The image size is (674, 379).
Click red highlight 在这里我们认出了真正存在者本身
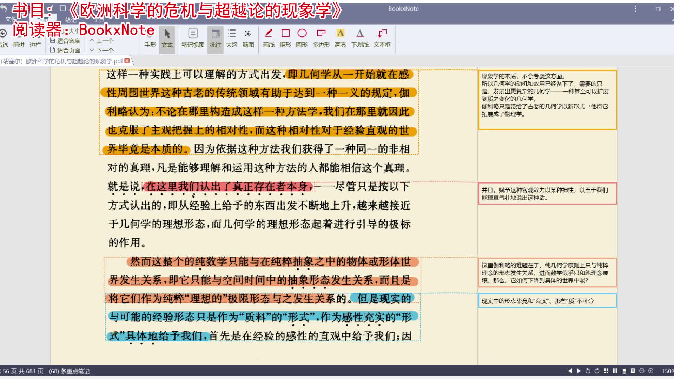(227, 186)
